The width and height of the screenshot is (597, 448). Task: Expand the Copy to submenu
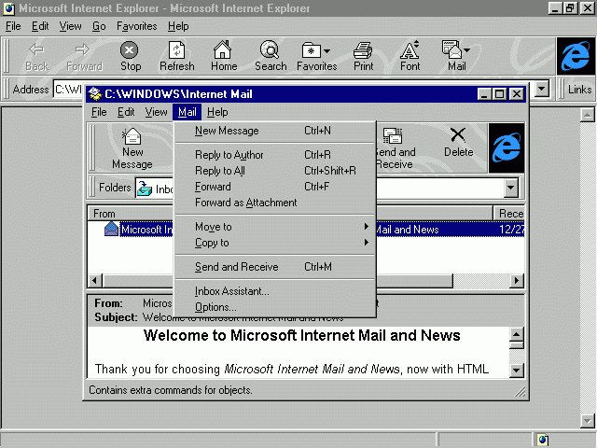[275, 243]
